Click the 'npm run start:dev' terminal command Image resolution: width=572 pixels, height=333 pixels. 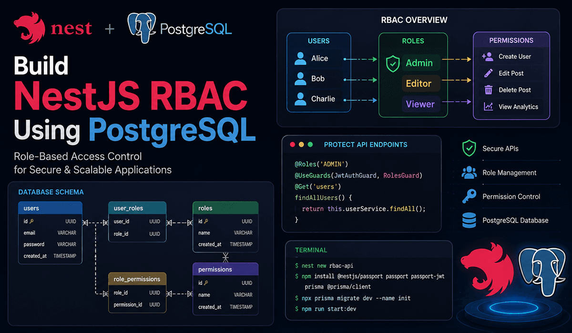point(326,309)
